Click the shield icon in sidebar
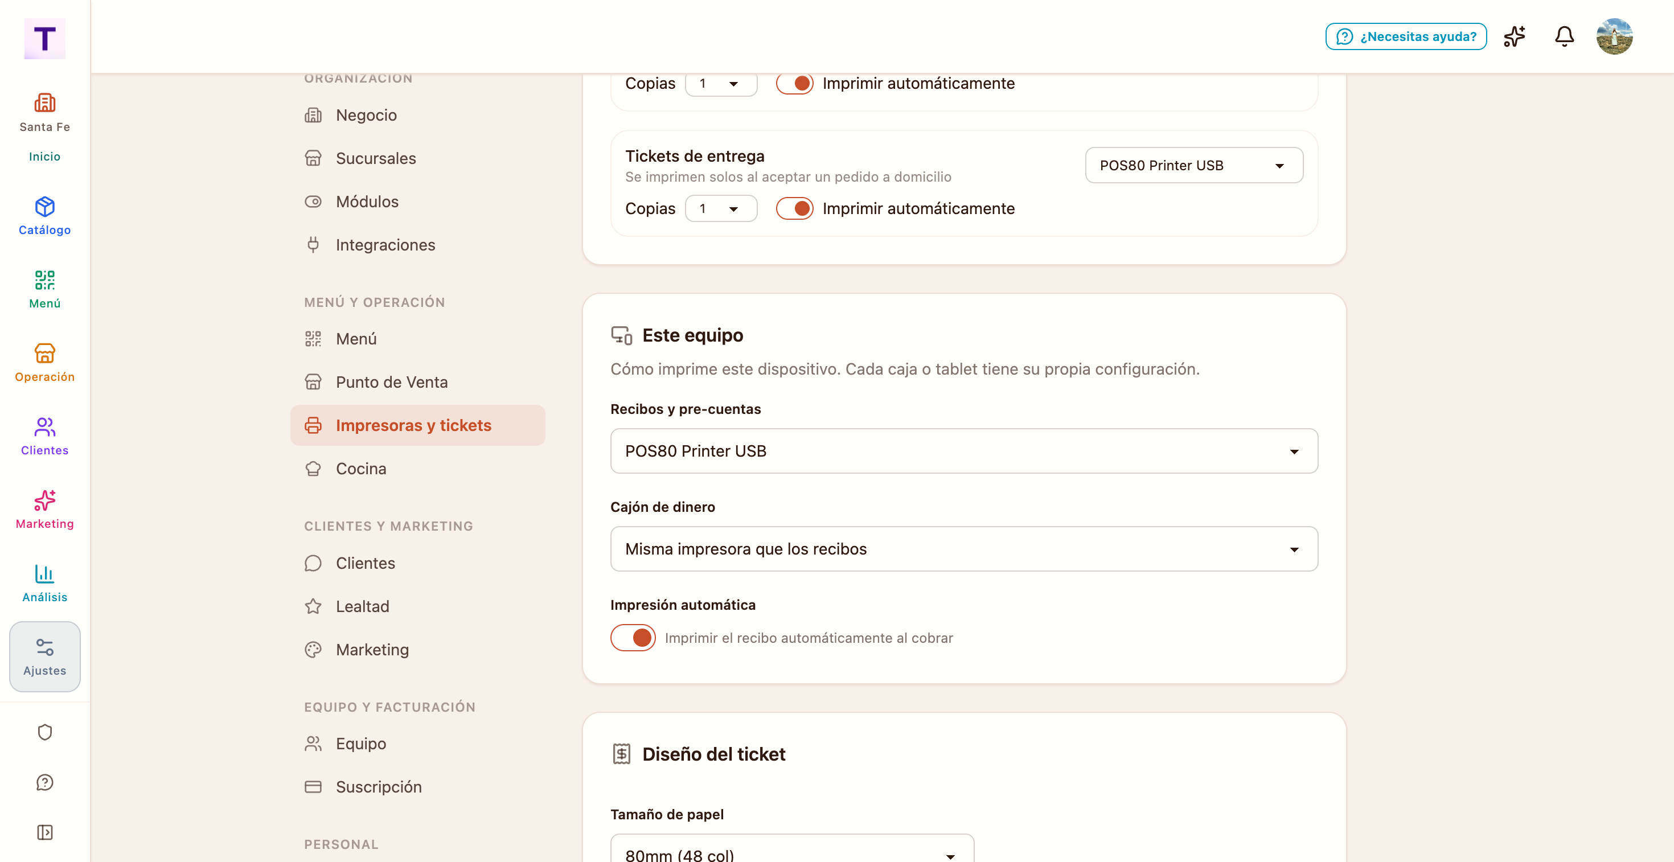The height and width of the screenshot is (862, 1674). (x=45, y=732)
